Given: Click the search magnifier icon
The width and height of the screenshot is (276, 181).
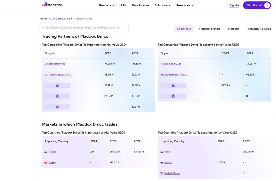Looking at the screenshot, I should 43,28.
